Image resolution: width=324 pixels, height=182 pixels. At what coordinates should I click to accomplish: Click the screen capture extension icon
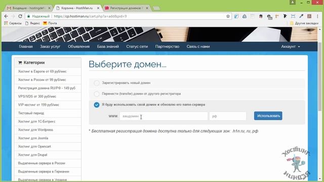coord(293,16)
